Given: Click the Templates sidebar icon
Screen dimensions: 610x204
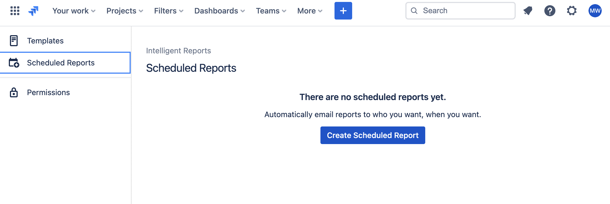Looking at the screenshot, I should point(14,40).
